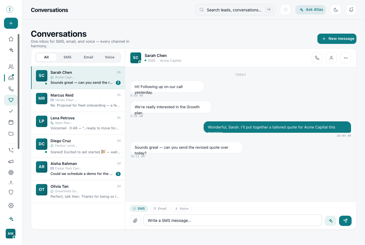Switch to the Voice filter tab
Viewport: 365px width, 245px height.
(x=109, y=57)
